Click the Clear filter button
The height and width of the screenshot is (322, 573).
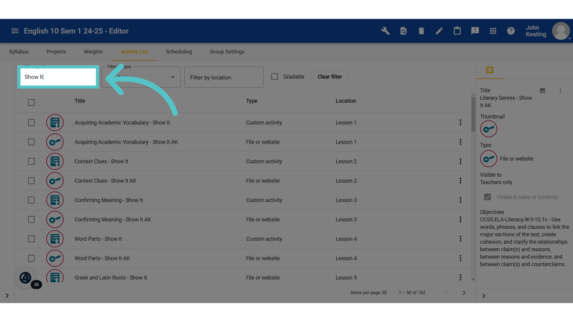click(330, 77)
